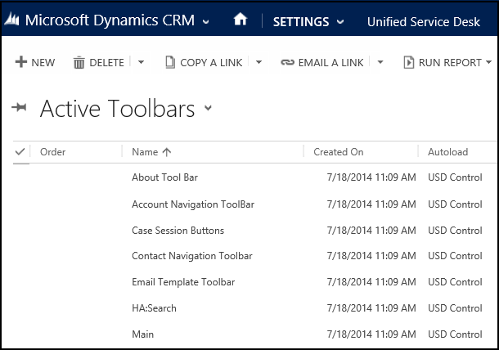Open the Email Template Toolbar record
The height and width of the screenshot is (350, 499).
pos(183,282)
